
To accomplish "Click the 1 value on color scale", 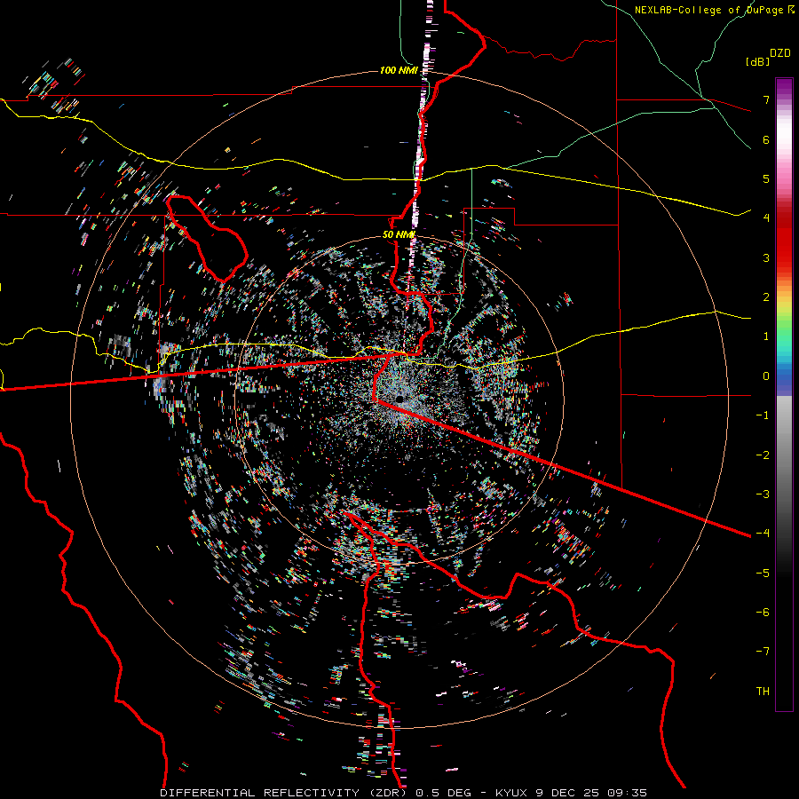I will pos(766,336).
